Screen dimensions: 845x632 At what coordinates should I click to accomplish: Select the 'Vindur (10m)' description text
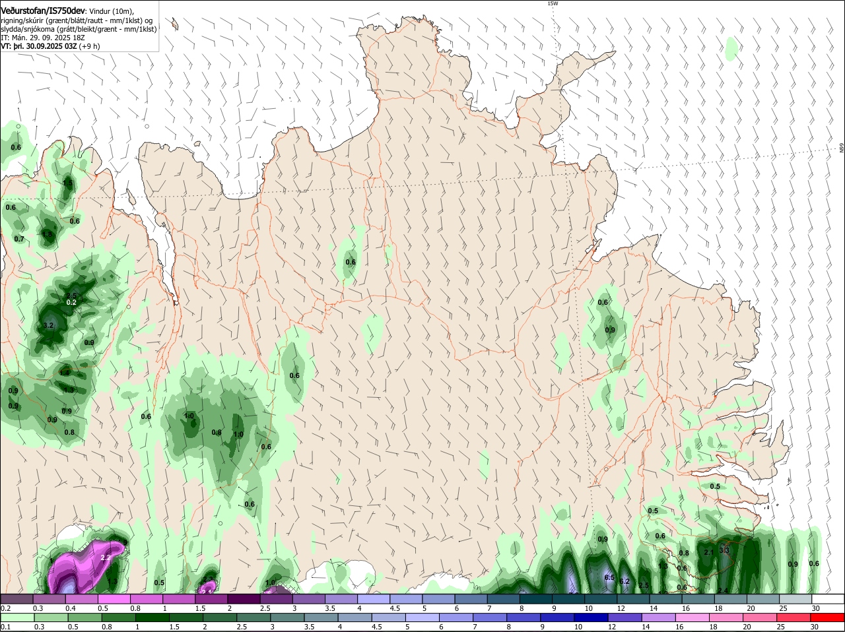[x=111, y=11]
